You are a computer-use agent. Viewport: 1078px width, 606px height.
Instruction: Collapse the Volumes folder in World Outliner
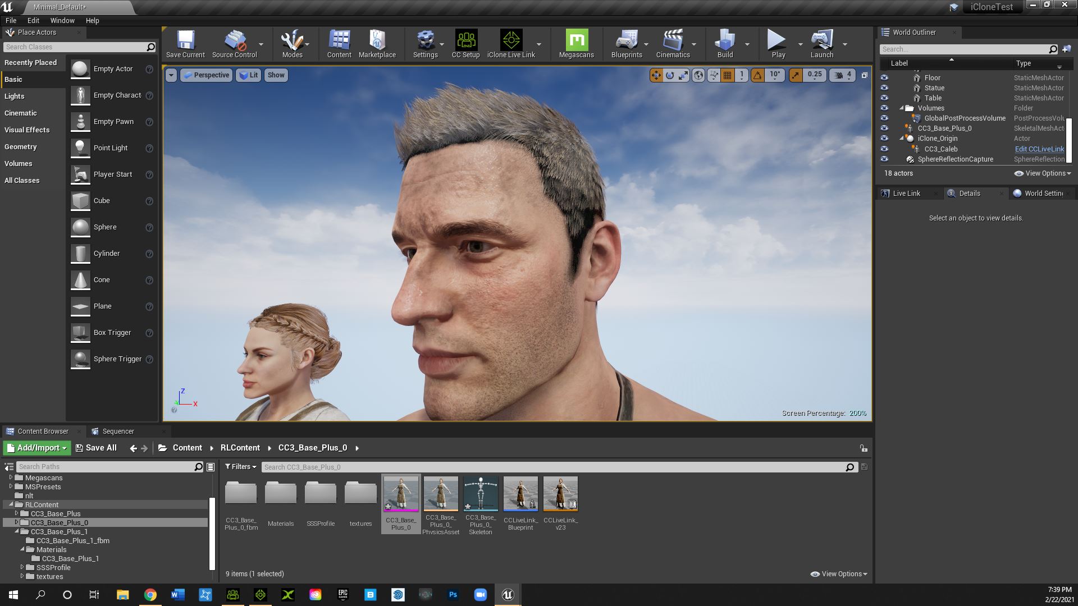click(x=902, y=108)
